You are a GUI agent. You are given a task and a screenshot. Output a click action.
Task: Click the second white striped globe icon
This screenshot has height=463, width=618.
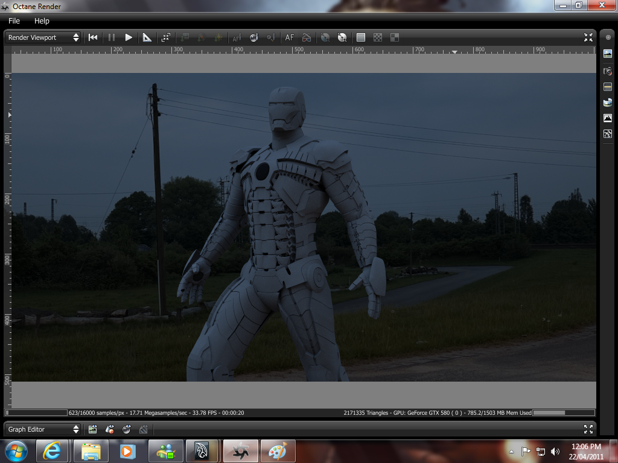tap(342, 37)
